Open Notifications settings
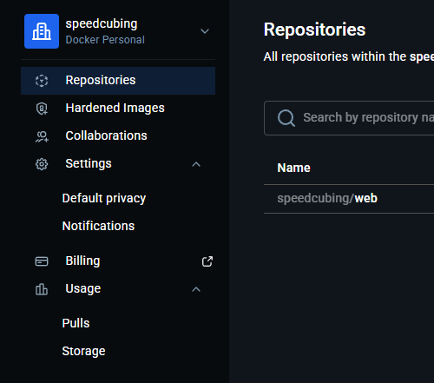The width and height of the screenshot is (434, 383). click(98, 226)
